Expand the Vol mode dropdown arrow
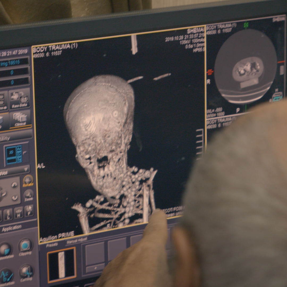Viewport: 287px width, 287px height. point(26,169)
